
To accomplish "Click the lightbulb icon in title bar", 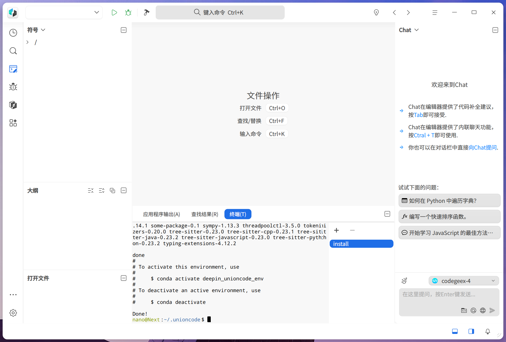I will tap(376, 13).
